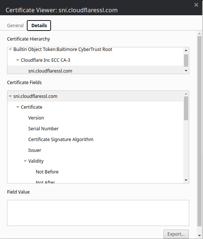Image resolution: width=203 pixels, height=239 pixels.
Task: Click the Field Value text area
Action: coord(98,213)
